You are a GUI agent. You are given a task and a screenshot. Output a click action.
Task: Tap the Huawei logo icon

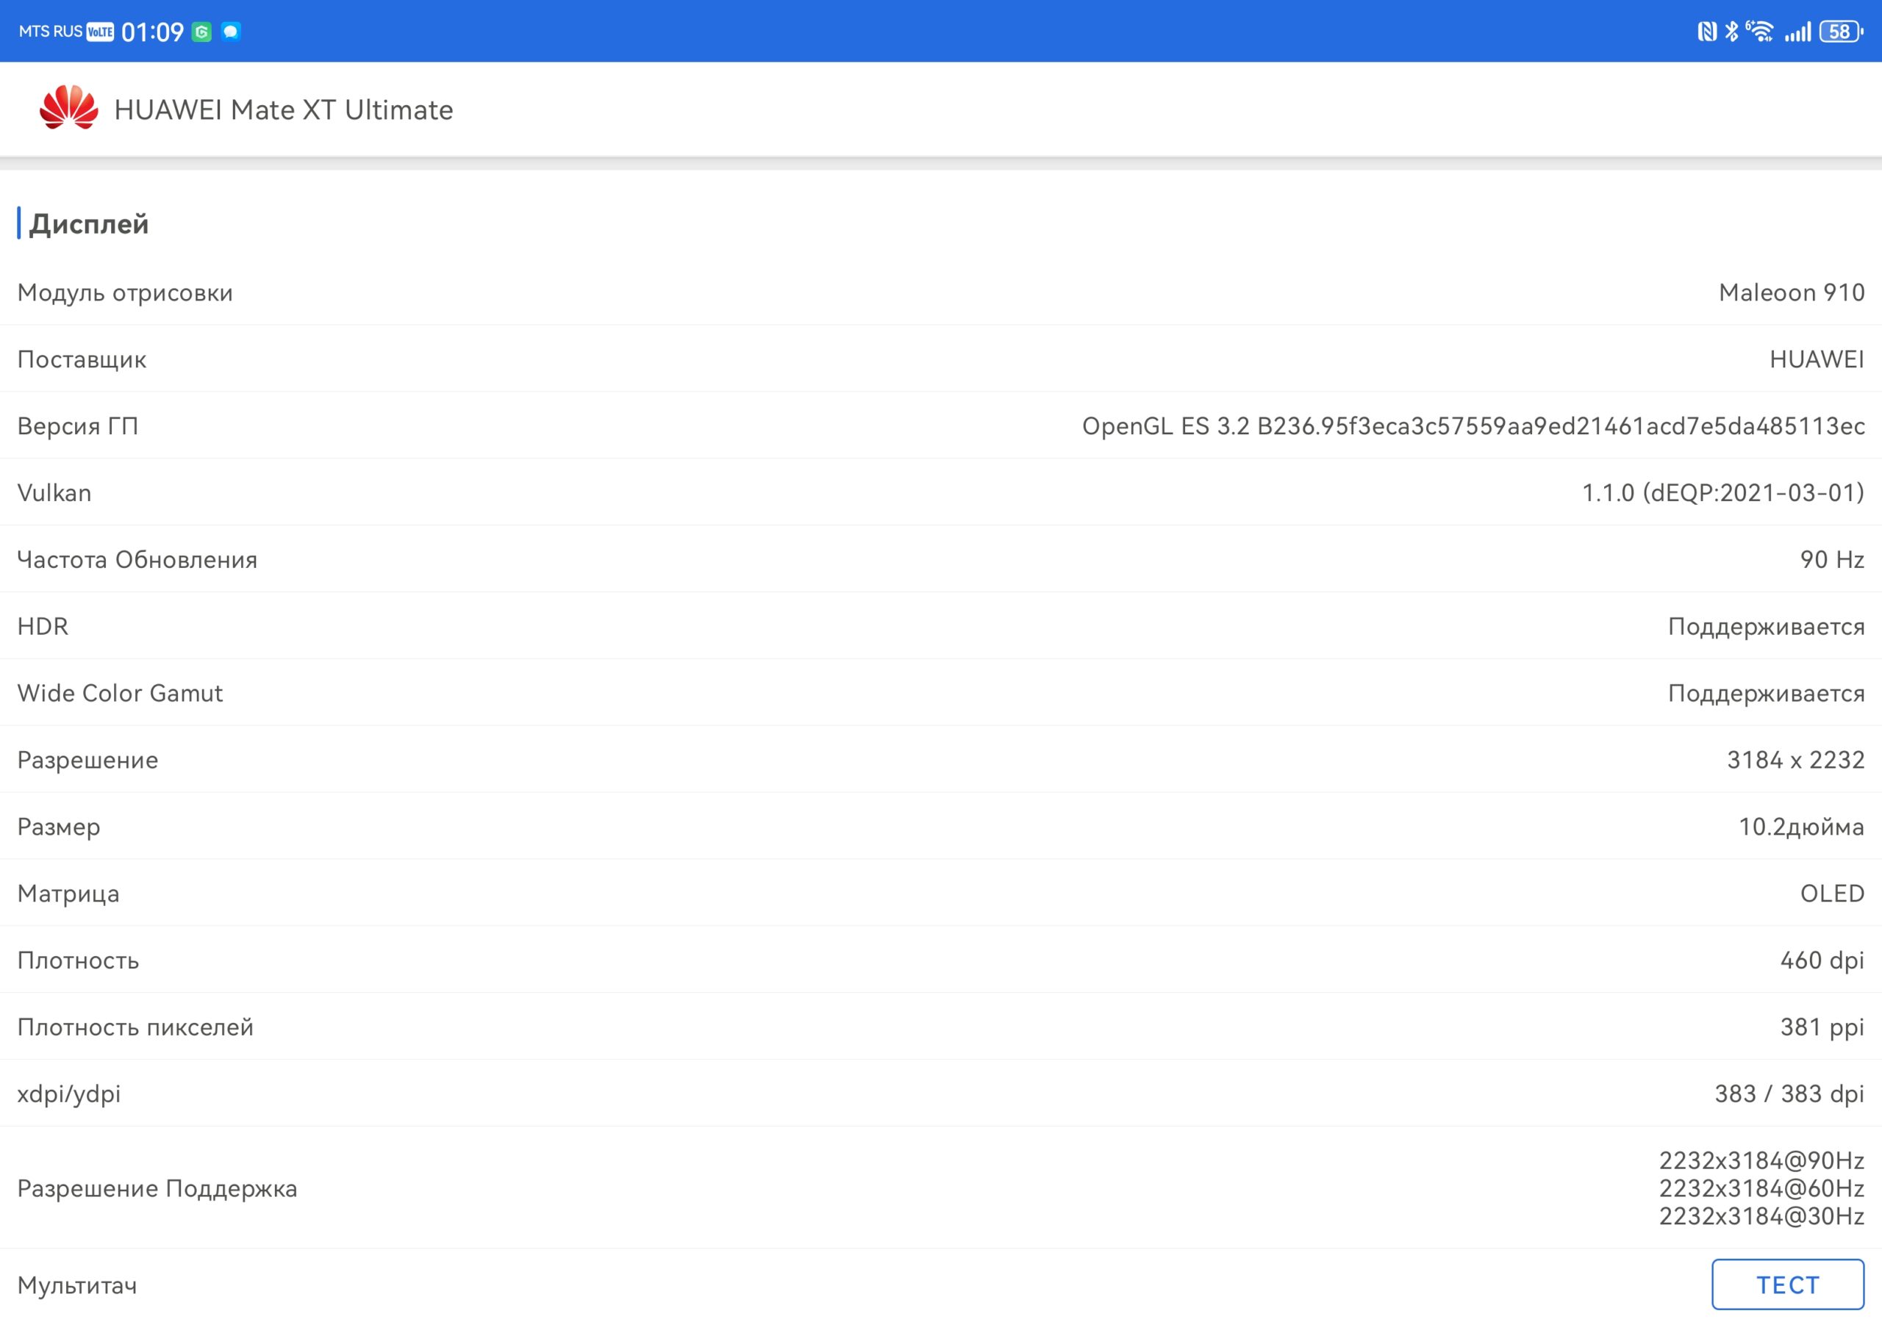69,107
